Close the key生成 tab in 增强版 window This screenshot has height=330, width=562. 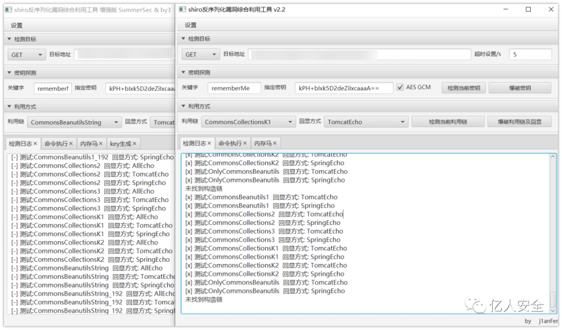(134, 144)
